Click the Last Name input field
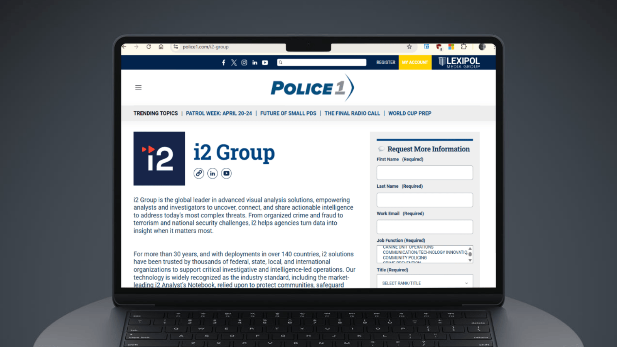 (425, 200)
